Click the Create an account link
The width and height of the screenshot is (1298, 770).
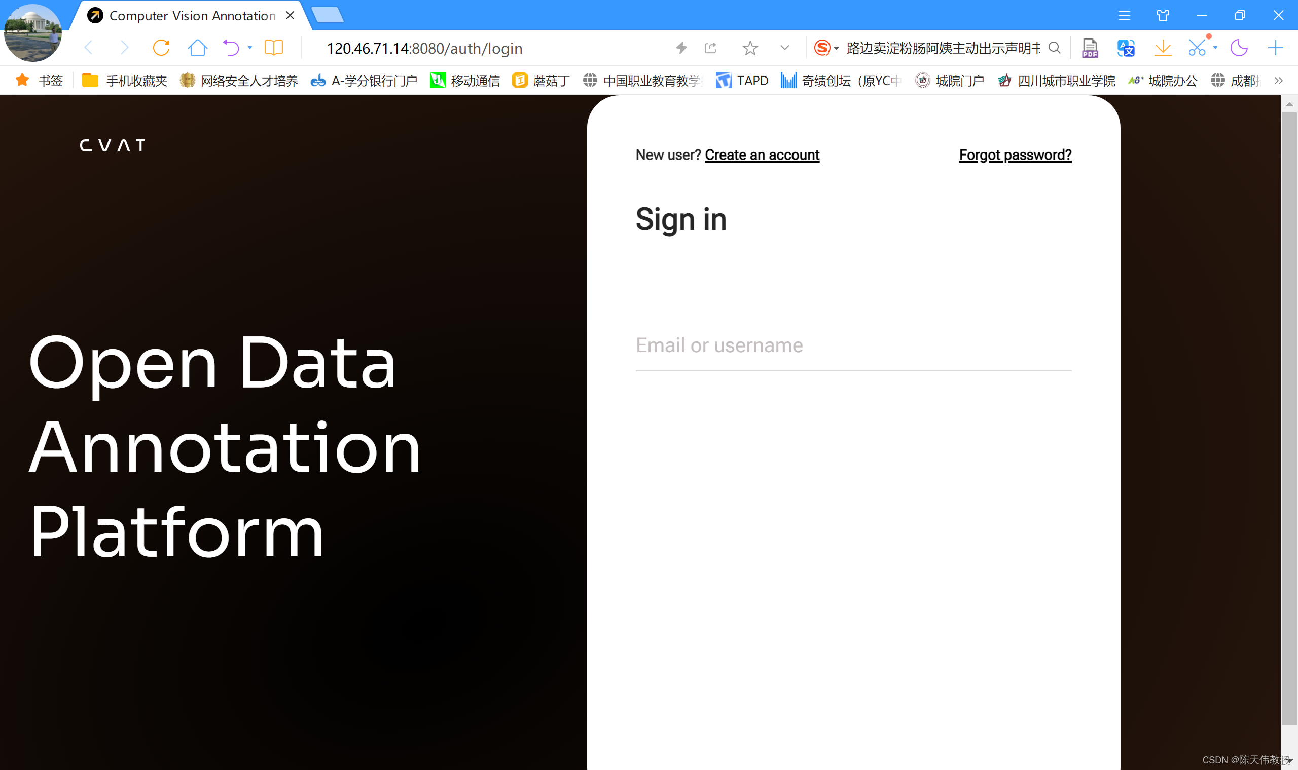pos(762,155)
